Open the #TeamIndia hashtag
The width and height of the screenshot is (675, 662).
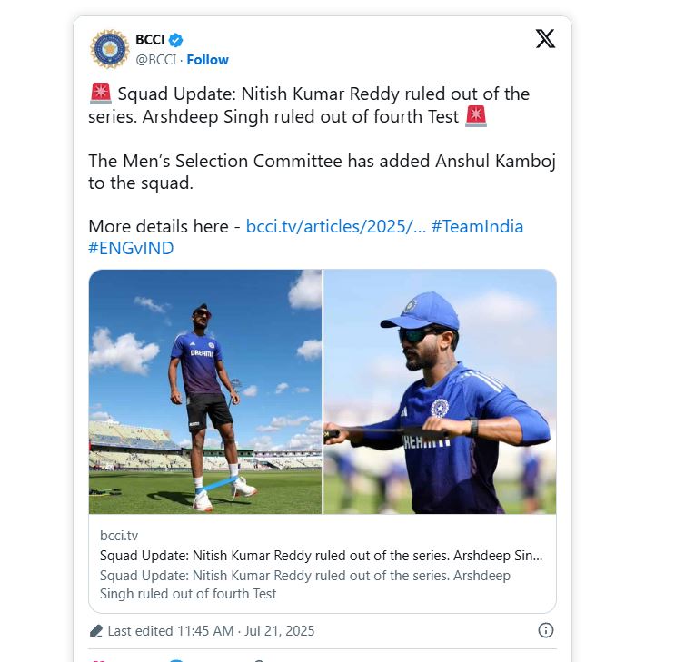point(477,226)
